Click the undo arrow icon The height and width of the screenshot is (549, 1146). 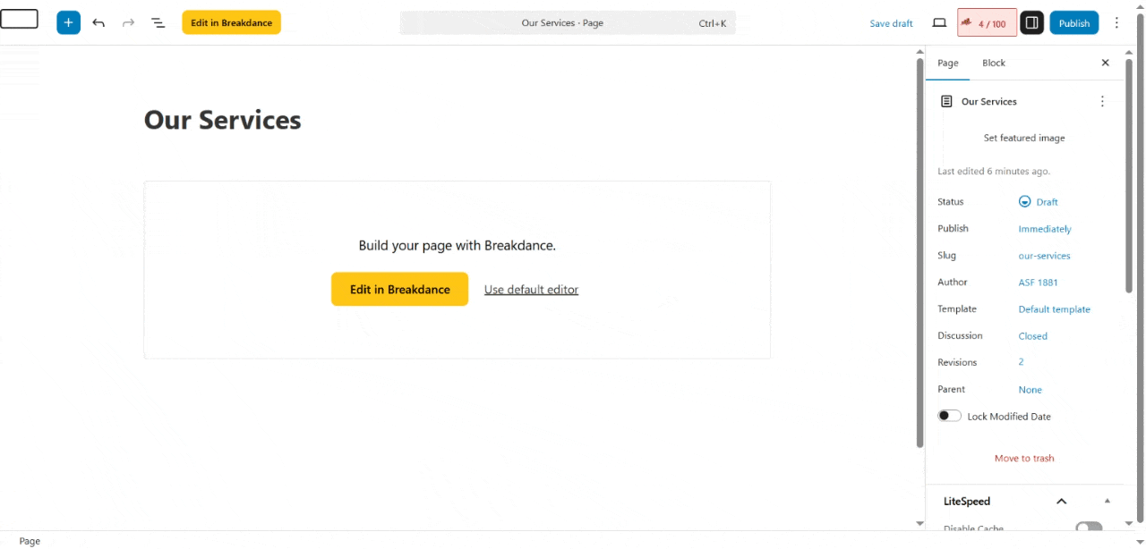[98, 22]
